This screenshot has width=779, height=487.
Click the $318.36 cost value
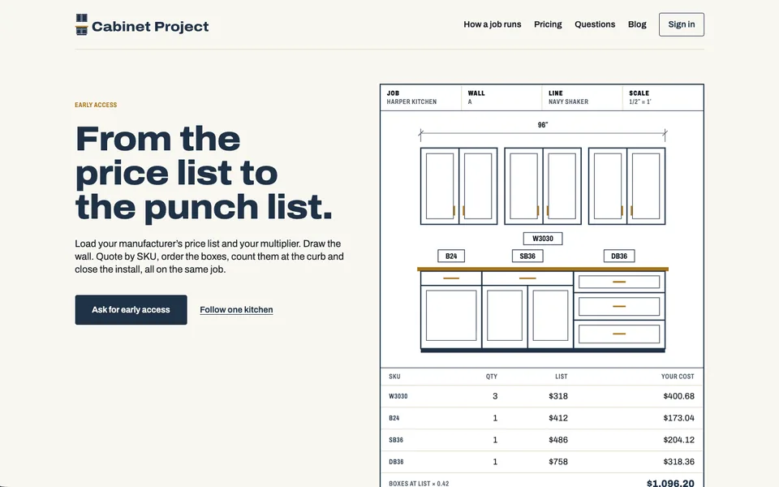678,462
